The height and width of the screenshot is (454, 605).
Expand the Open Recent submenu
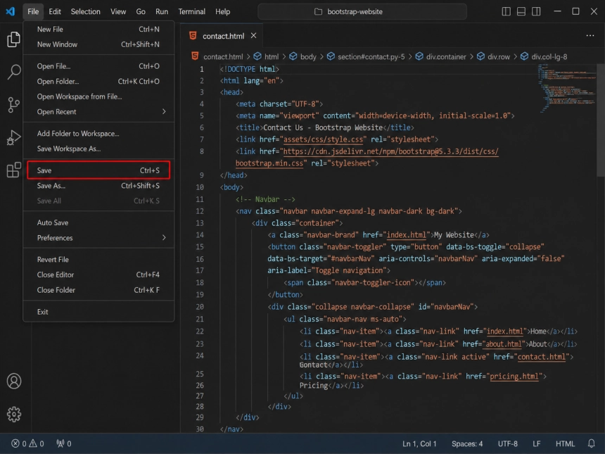point(98,112)
